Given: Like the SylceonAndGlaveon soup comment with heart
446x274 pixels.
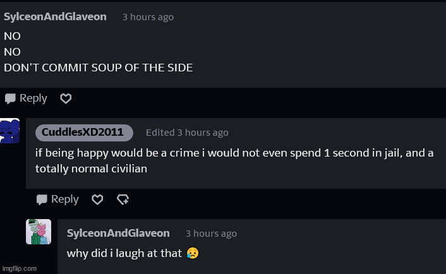Looking at the screenshot, I should click(66, 98).
